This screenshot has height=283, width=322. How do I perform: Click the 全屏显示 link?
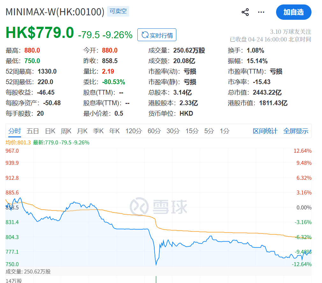pos(296,131)
